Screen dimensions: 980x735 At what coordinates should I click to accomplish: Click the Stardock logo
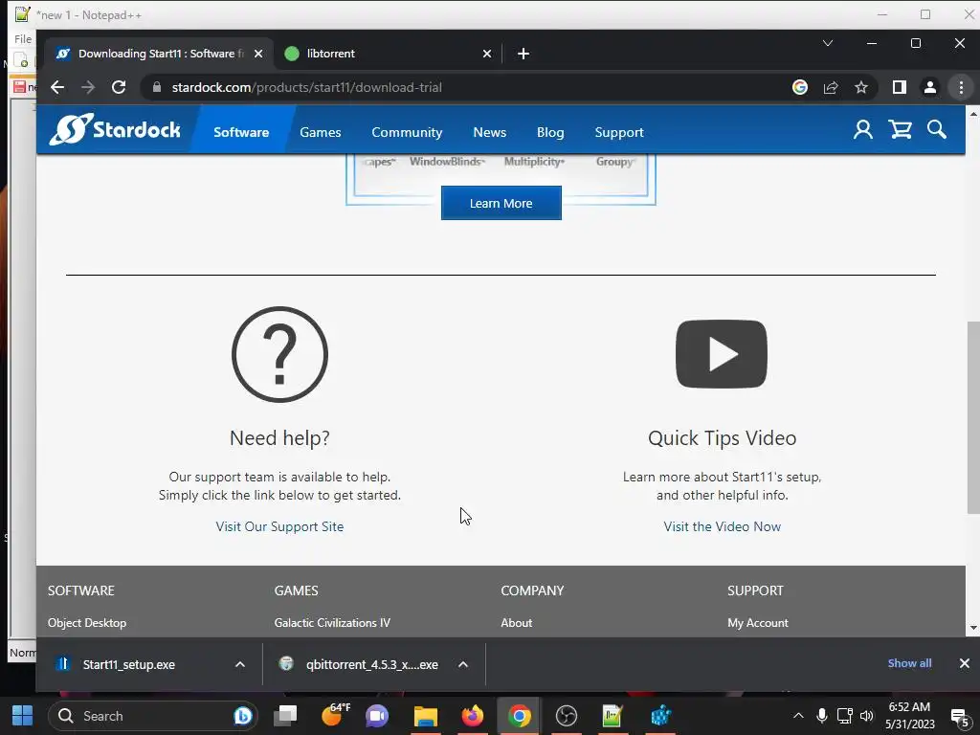115,129
